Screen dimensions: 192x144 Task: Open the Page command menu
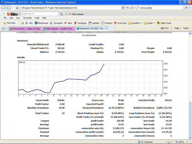(x=178, y=28)
